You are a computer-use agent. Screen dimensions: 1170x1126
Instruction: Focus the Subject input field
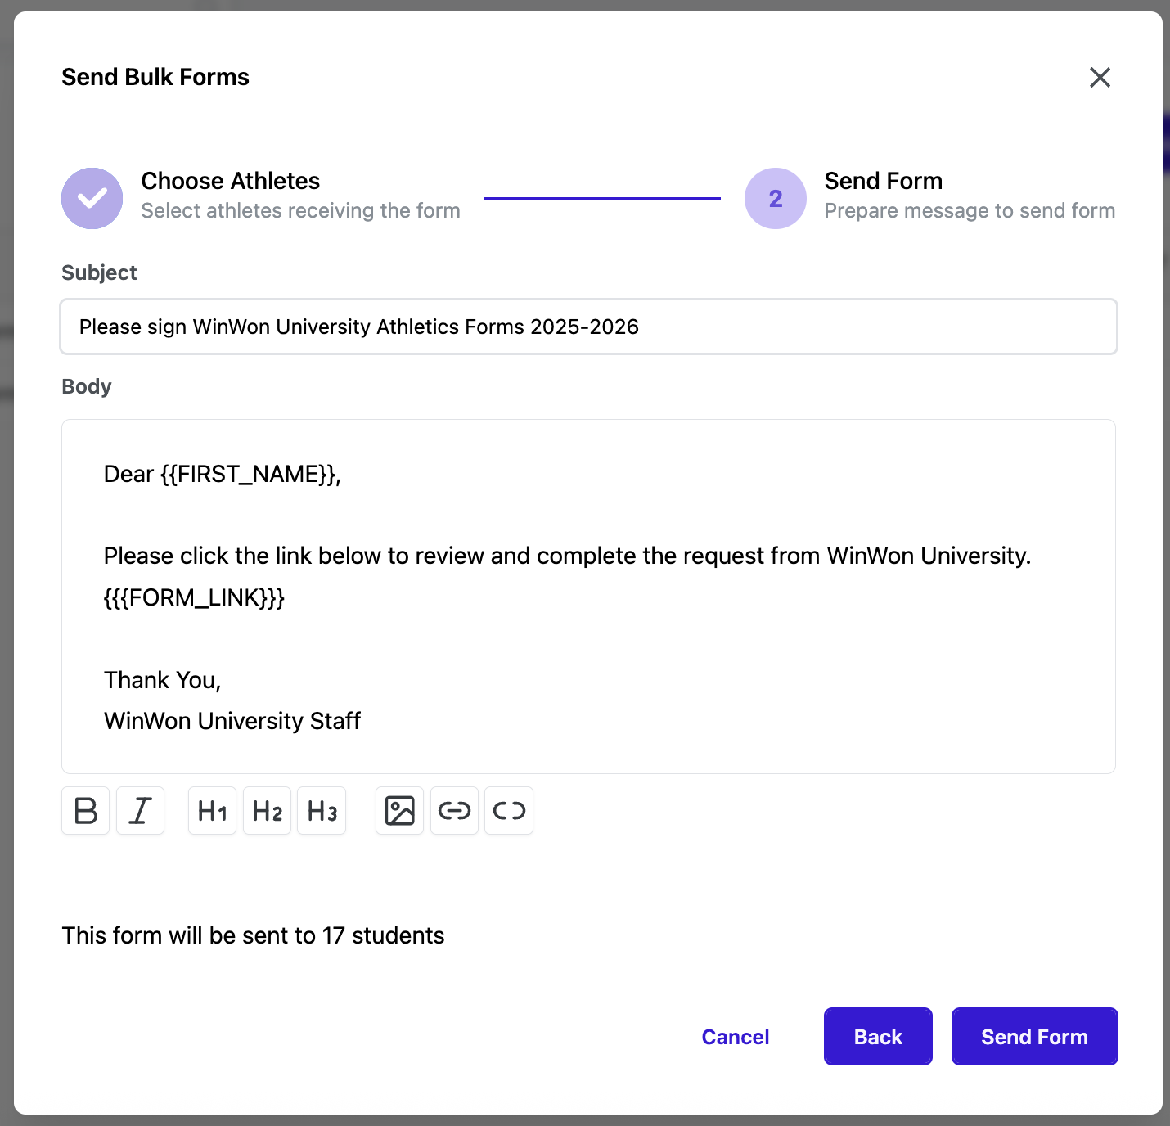click(x=588, y=327)
